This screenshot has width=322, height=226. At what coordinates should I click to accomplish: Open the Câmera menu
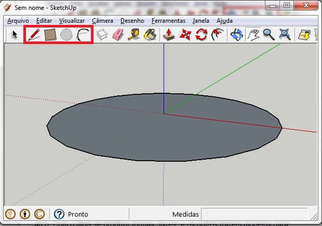[102, 21]
